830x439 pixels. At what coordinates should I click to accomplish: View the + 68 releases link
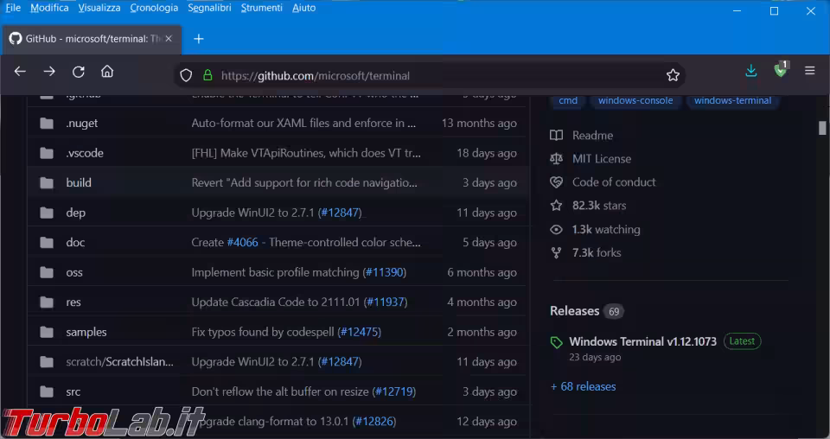point(583,386)
